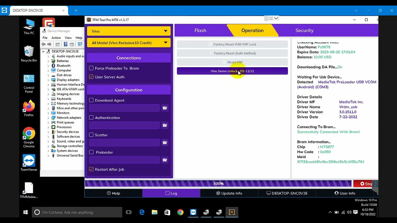Open the This PC desktop icon
The width and height of the screenshot is (397, 223).
[x=29, y=27]
